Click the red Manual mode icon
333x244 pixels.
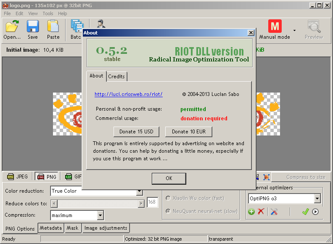point(275,27)
